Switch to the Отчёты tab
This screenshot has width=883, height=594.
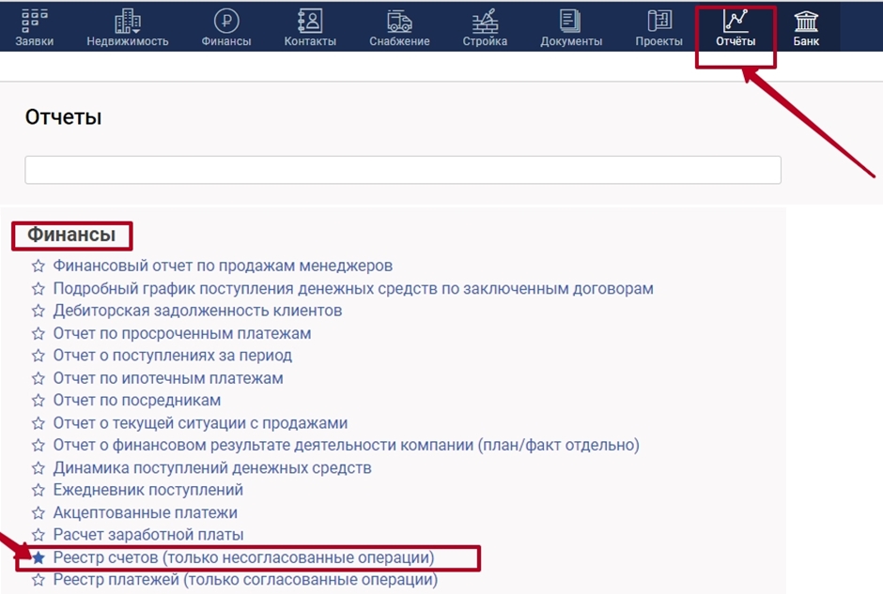[736, 28]
